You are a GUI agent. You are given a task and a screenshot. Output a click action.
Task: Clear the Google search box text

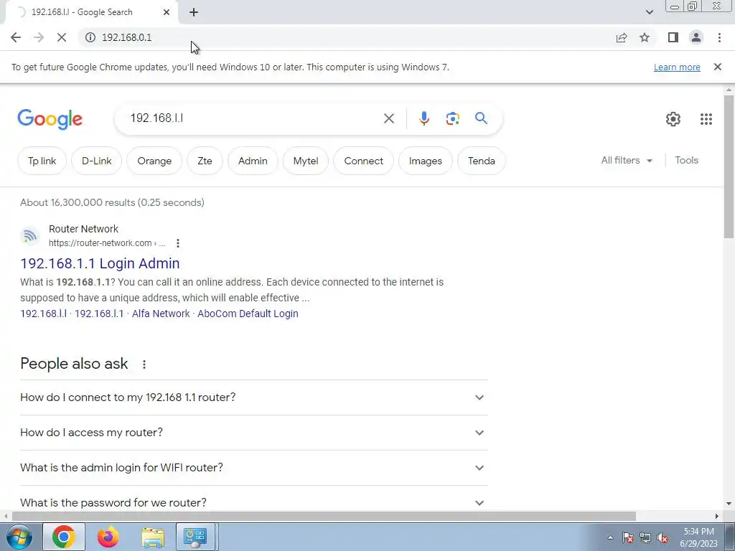coord(388,118)
